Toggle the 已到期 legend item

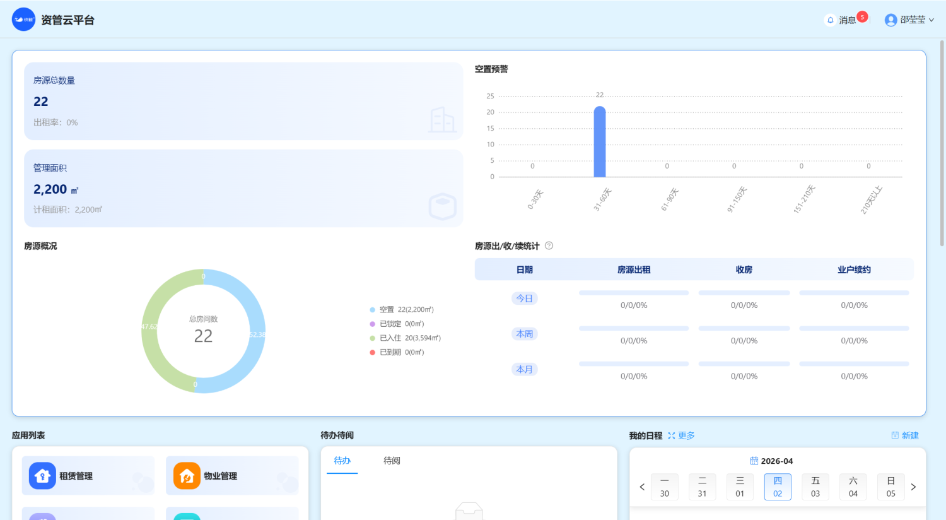point(397,352)
